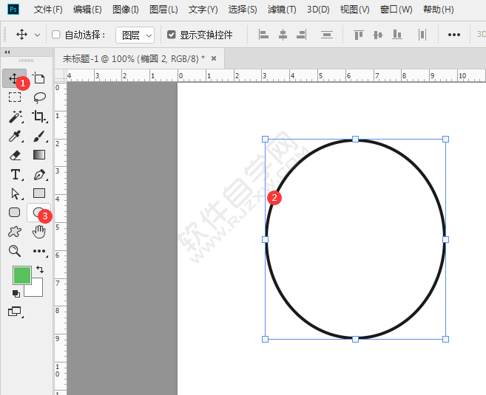Swap foreground and background colors
Image resolution: width=486 pixels, height=395 pixels.
[40, 269]
